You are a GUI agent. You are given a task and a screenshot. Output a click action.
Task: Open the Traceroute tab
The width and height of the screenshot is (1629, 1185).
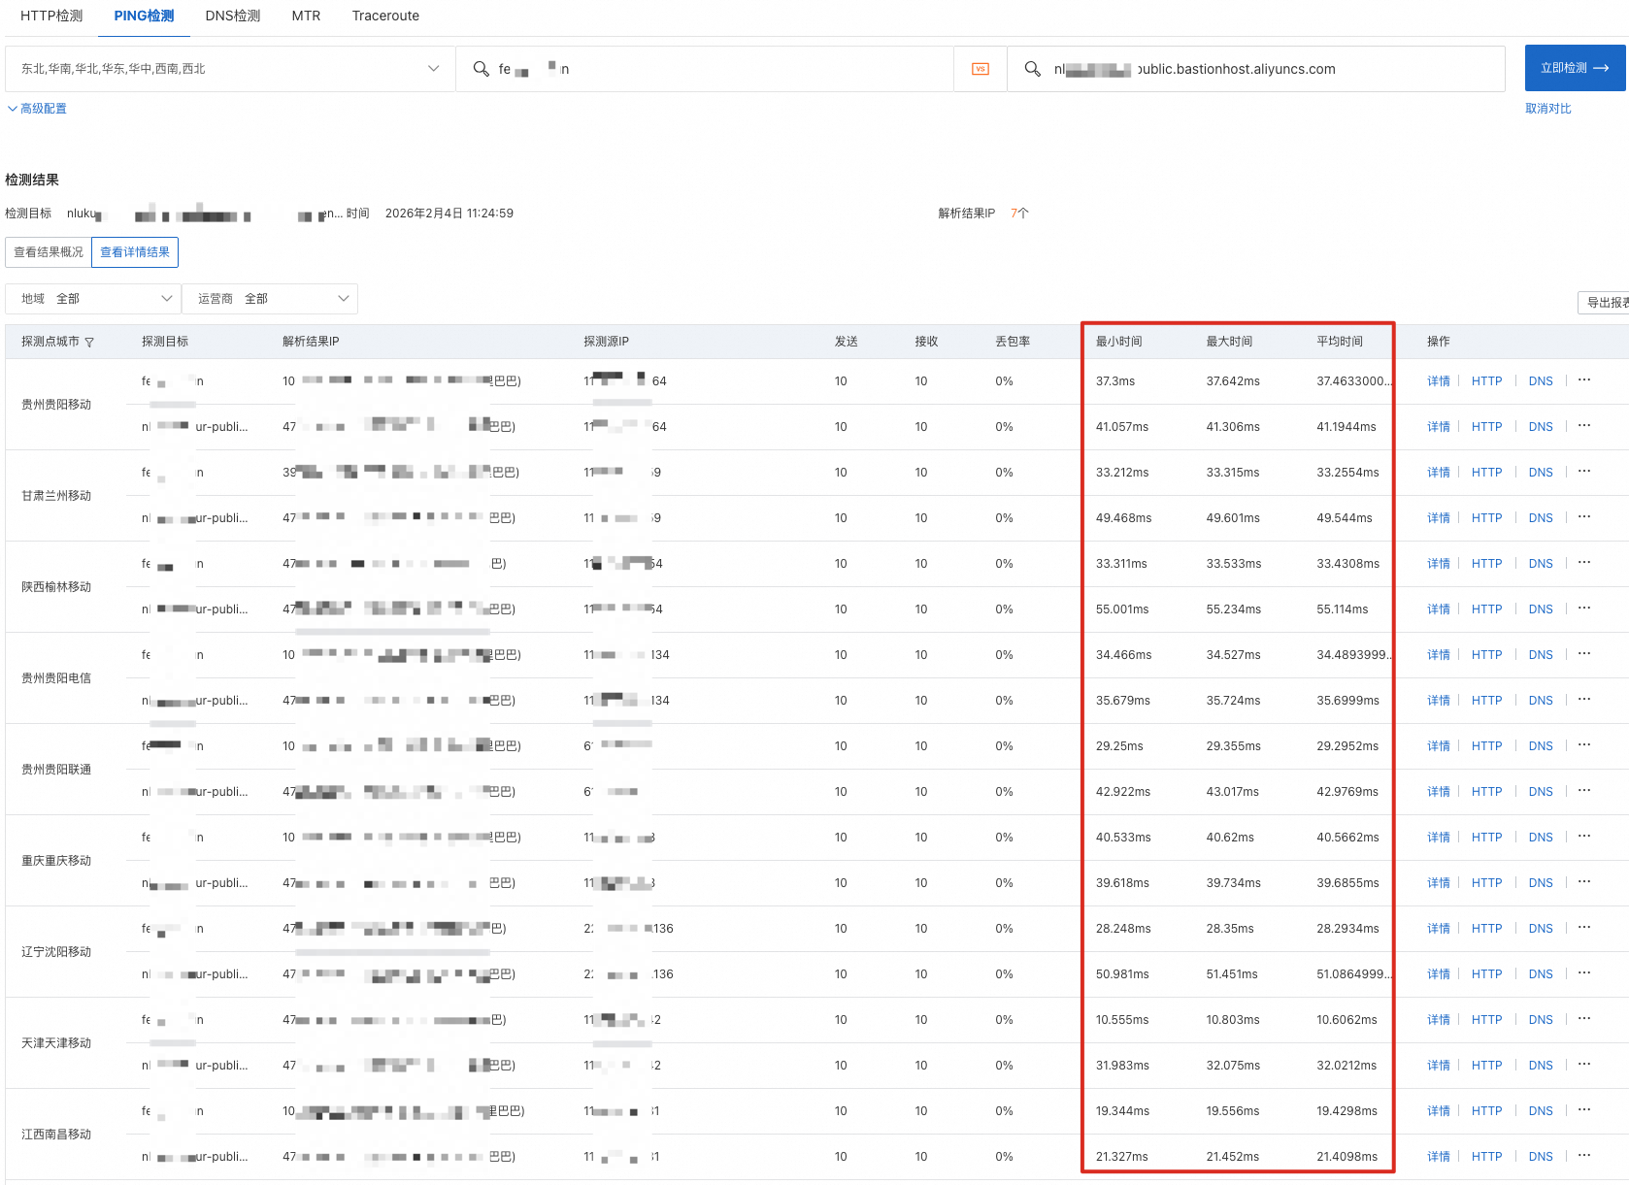385,16
